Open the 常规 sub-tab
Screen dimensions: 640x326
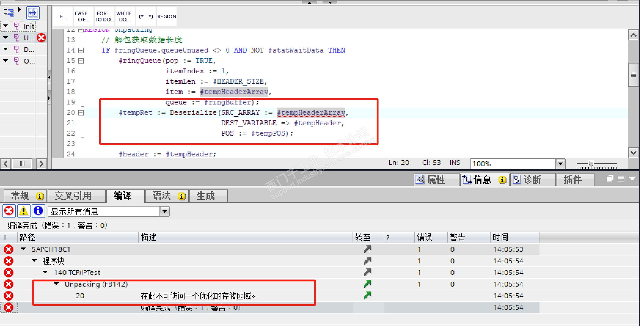25,196
